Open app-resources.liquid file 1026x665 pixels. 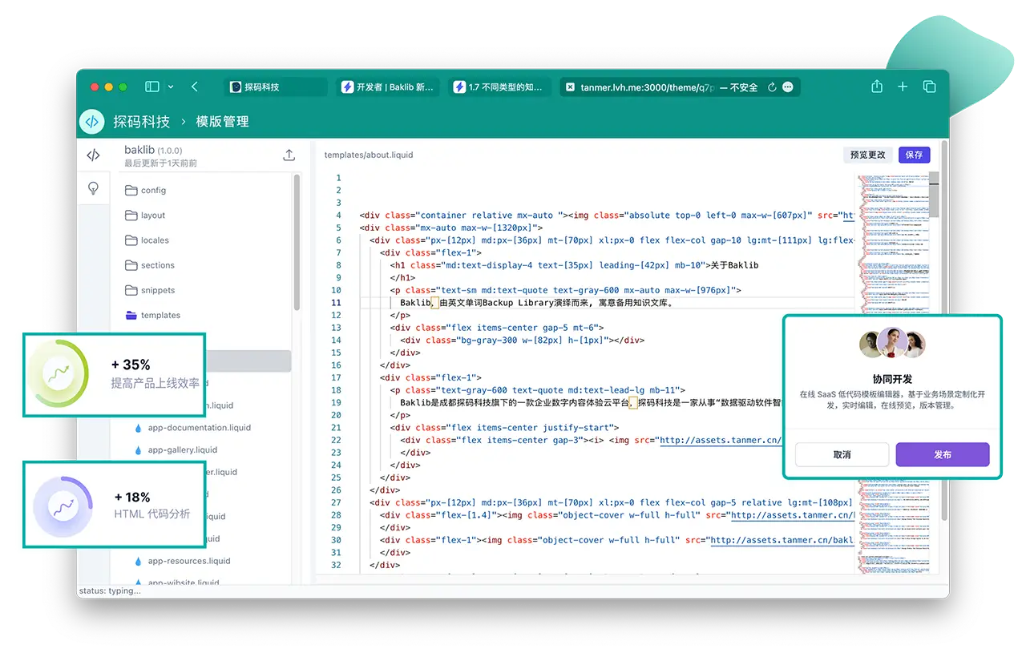[x=189, y=561]
